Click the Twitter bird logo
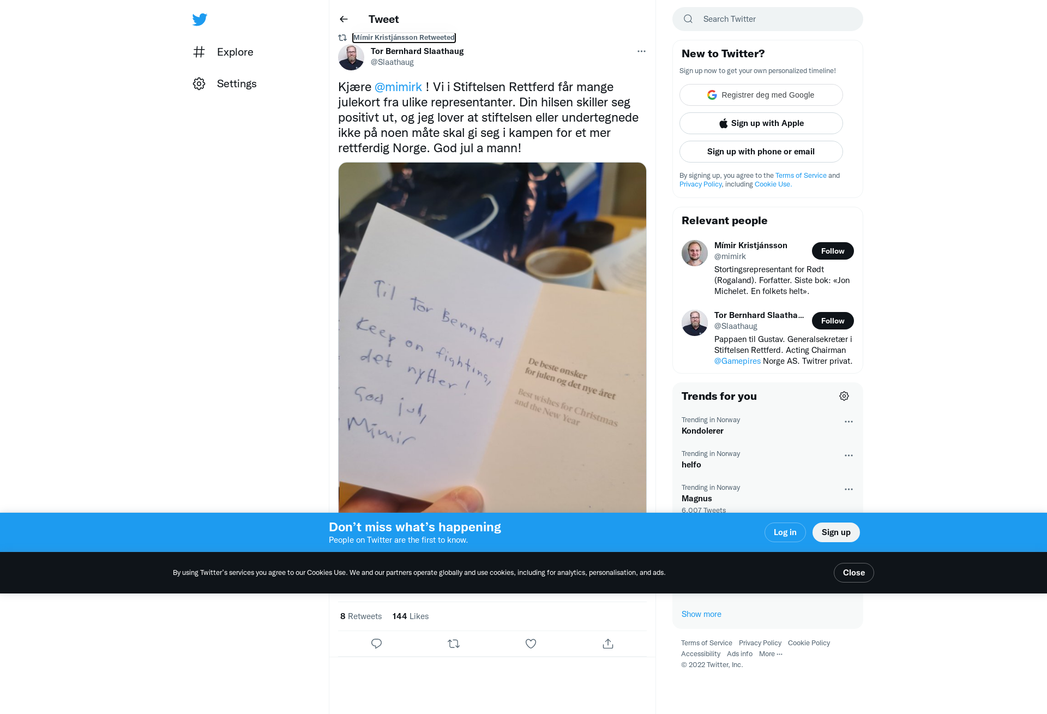 (x=200, y=20)
